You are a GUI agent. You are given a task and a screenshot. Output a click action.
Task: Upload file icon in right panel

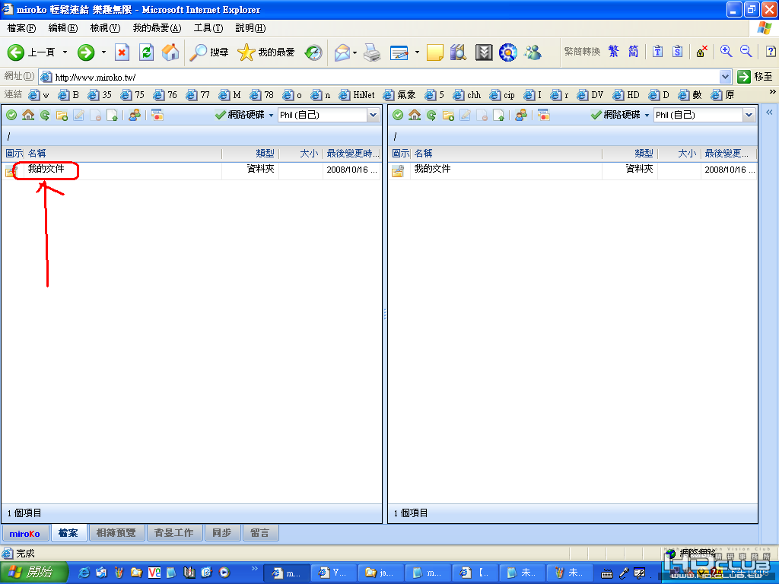click(x=498, y=116)
